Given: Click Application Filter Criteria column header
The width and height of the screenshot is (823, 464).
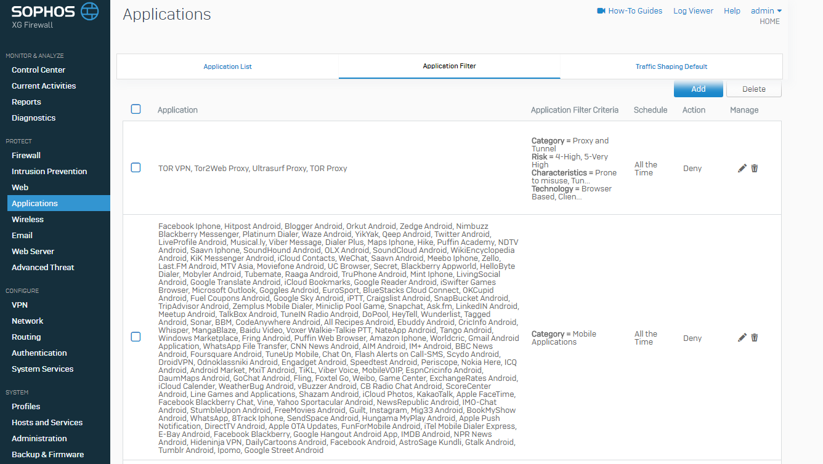Looking at the screenshot, I should point(575,110).
